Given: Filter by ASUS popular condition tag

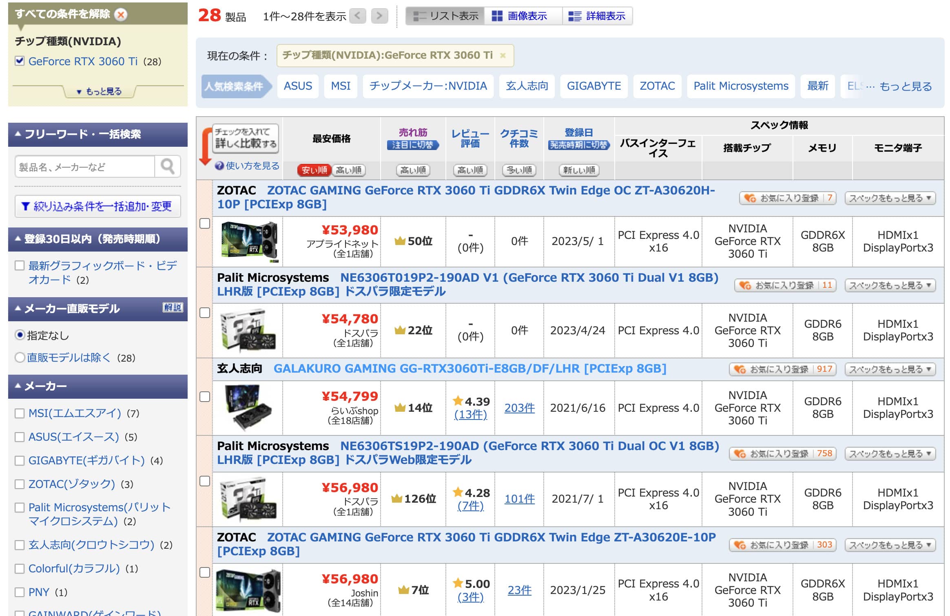Looking at the screenshot, I should [x=298, y=86].
